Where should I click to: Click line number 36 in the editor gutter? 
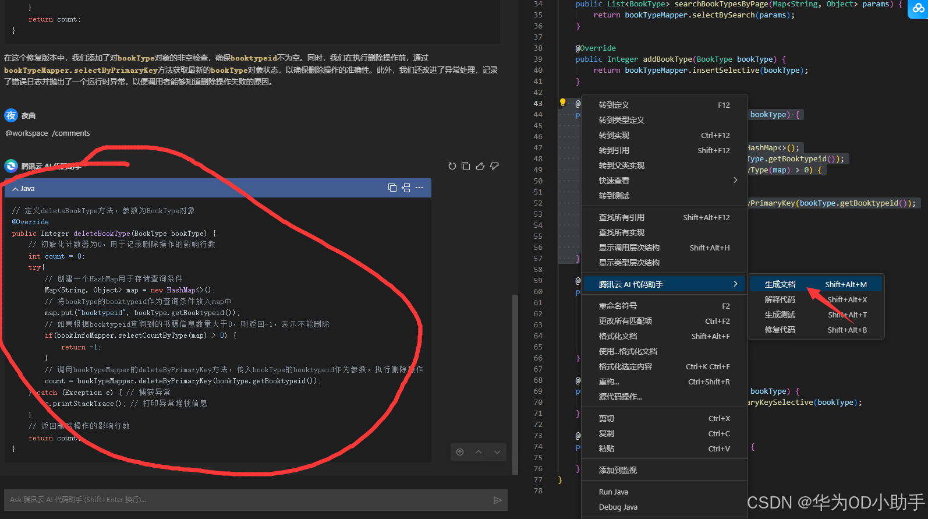(x=538, y=26)
